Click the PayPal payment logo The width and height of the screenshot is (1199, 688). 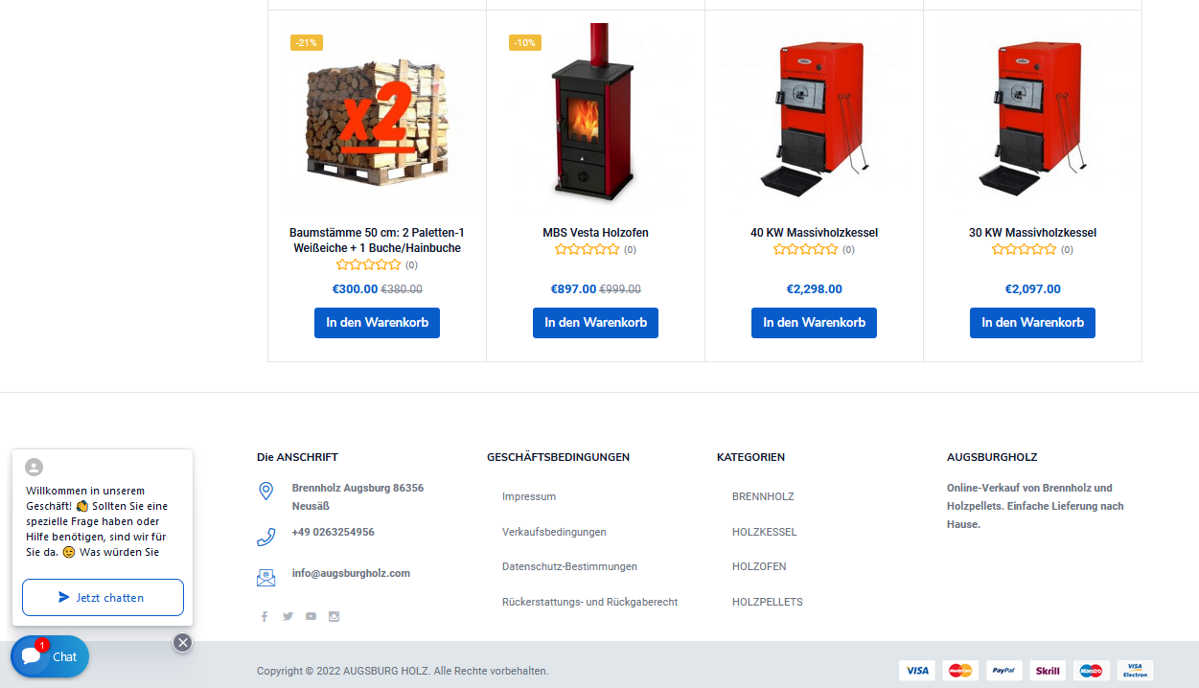click(x=1004, y=670)
